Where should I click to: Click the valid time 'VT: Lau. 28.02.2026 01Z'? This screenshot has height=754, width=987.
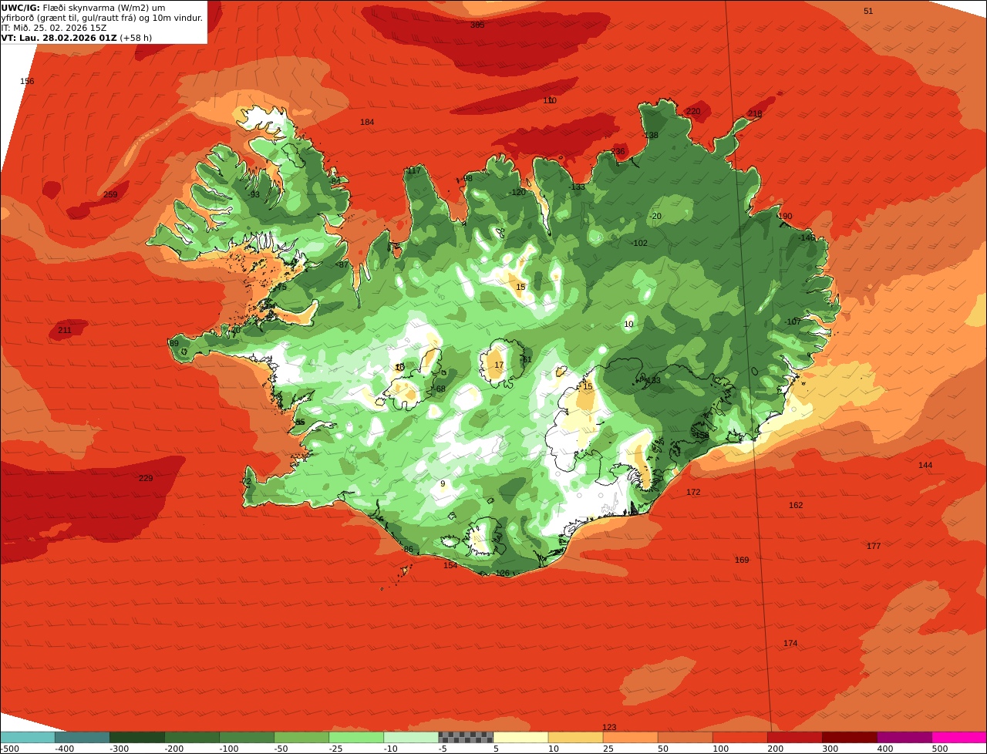point(59,38)
